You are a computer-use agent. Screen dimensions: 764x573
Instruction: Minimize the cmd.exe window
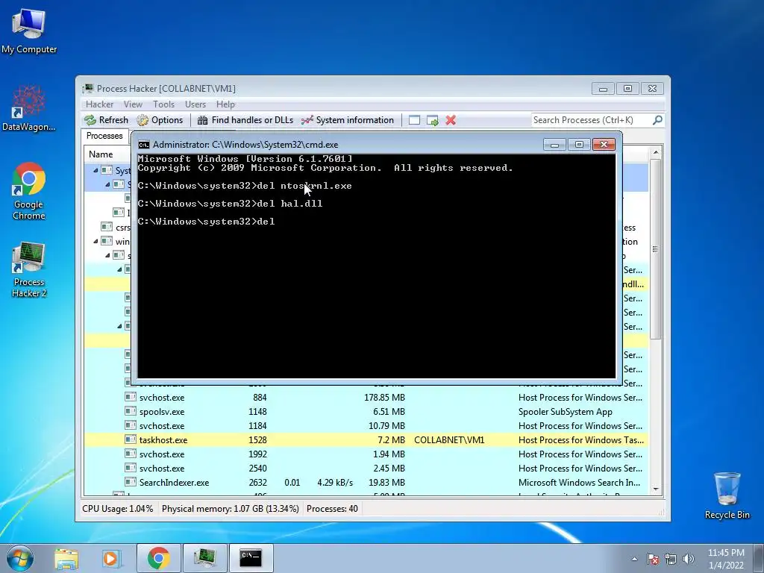(x=554, y=145)
